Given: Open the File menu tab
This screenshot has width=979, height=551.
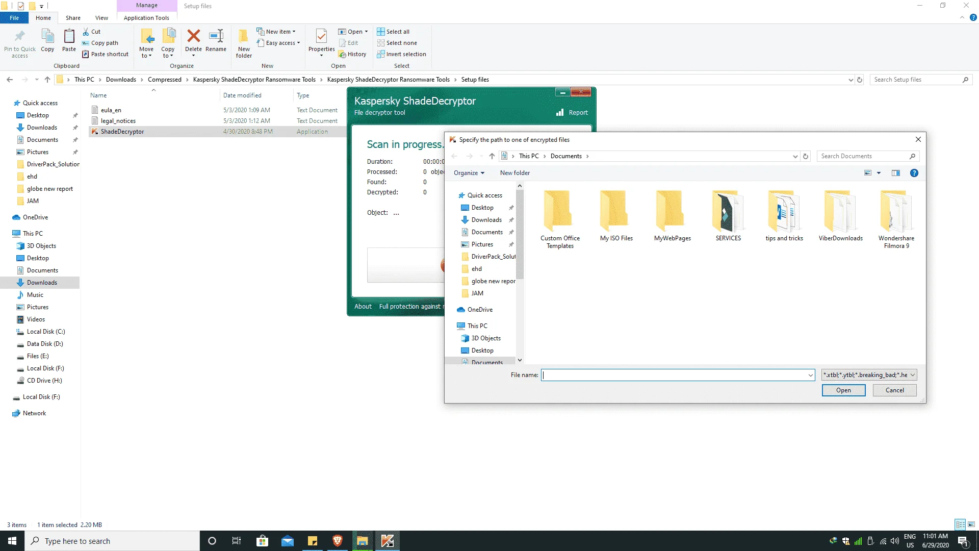Looking at the screenshot, I should point(14,18).
